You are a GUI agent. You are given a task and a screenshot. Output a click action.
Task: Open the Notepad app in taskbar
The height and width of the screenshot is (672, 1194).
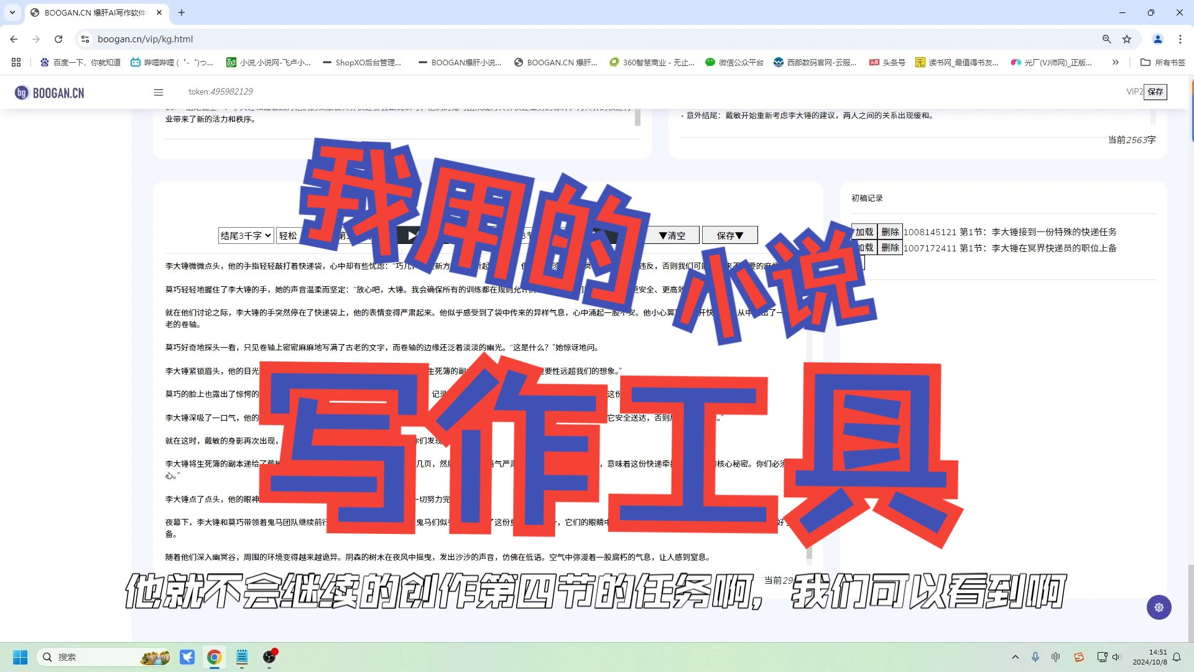[242, 657]
